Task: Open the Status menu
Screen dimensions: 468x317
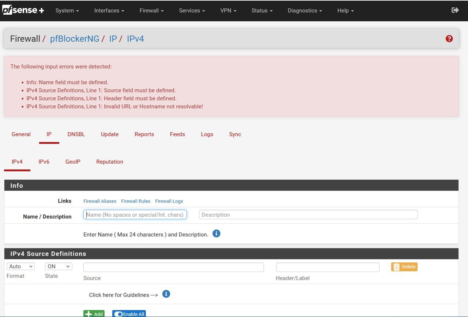Action: (262, 11)
